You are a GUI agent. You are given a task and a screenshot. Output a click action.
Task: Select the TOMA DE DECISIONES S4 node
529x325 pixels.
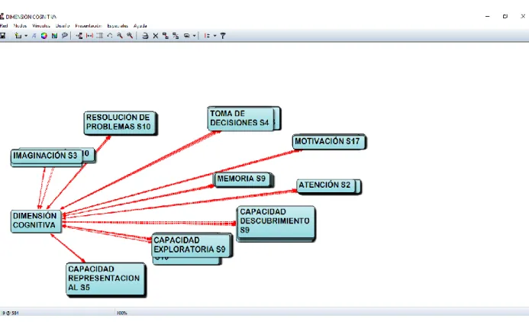point(240,118)
